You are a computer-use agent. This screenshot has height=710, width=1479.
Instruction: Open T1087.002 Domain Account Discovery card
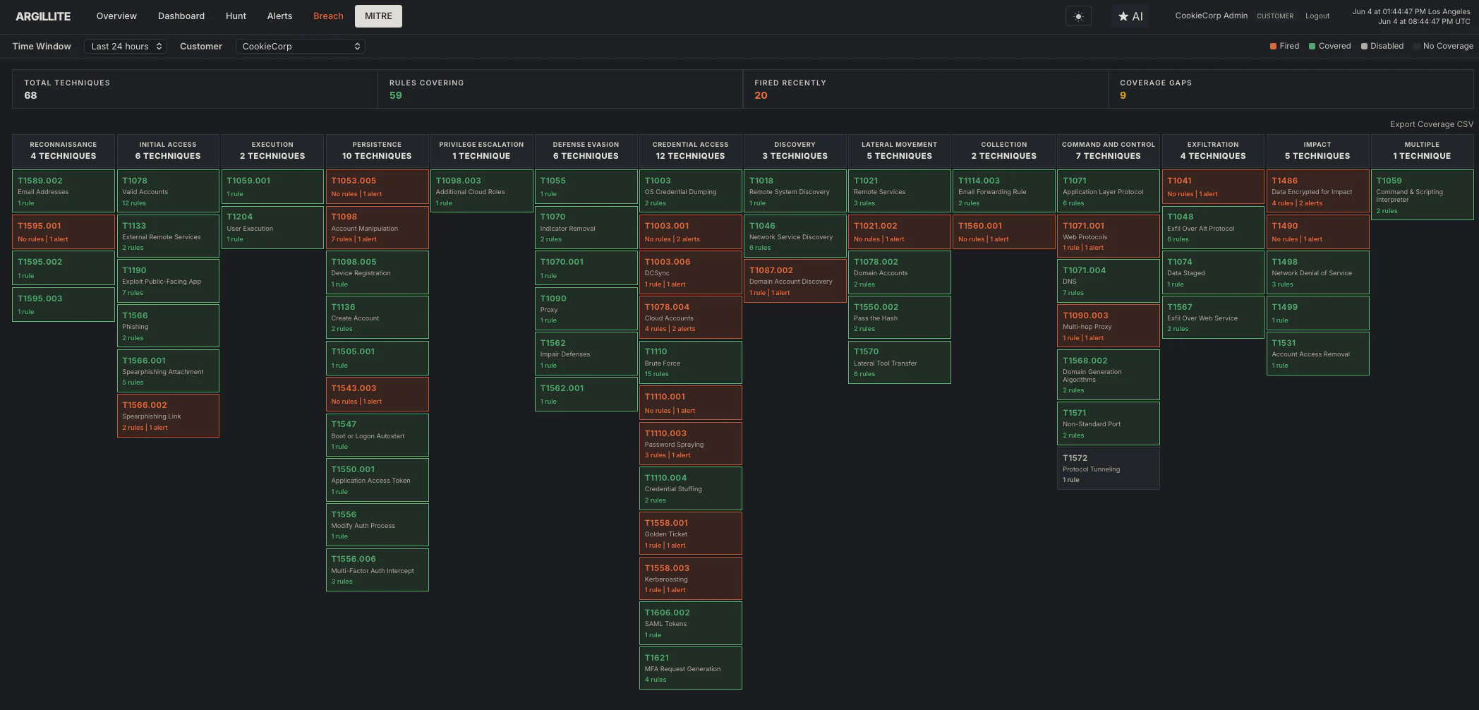pos(795,281)
